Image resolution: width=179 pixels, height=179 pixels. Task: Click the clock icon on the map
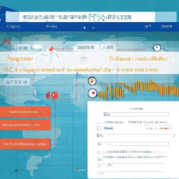tap(157, 48)
